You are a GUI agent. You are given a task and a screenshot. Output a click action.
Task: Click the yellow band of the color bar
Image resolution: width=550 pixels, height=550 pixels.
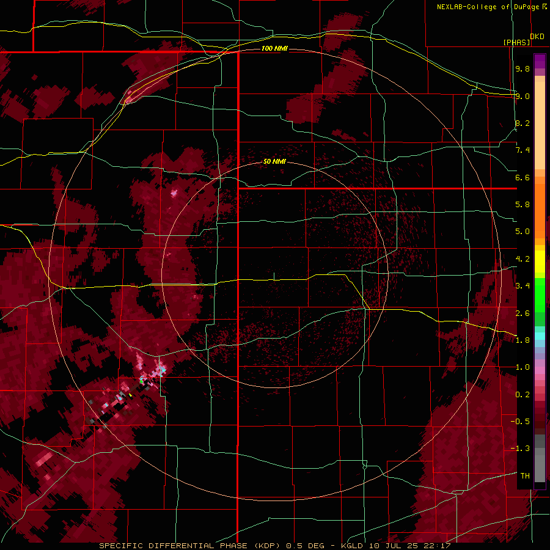pyautogui.click(x=540, y=262)
